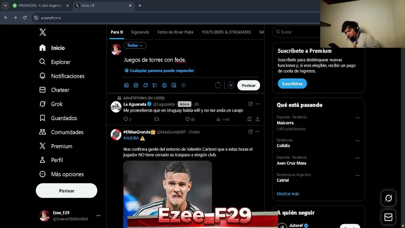The width and height of the screenshot is (405, 228).
Task: Open floating messages envelope button
Action: (x=389, y=217)
